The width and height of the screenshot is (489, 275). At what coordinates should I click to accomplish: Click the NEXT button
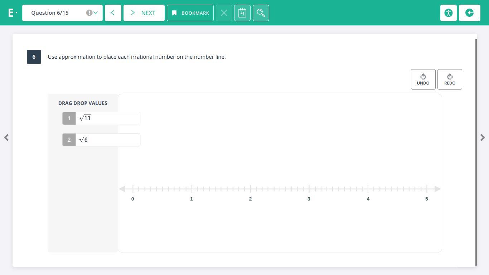point(144,13)
